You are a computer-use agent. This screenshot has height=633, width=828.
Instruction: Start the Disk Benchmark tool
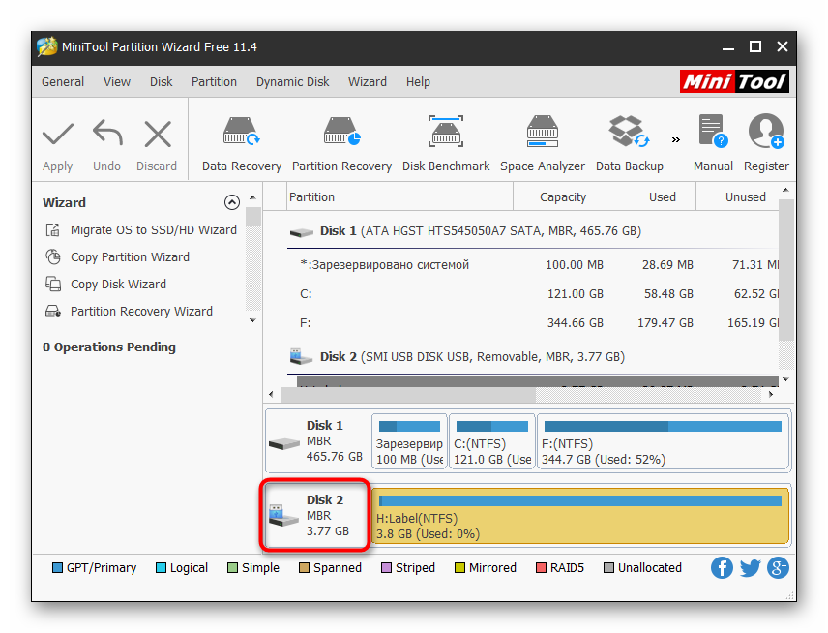446,143
